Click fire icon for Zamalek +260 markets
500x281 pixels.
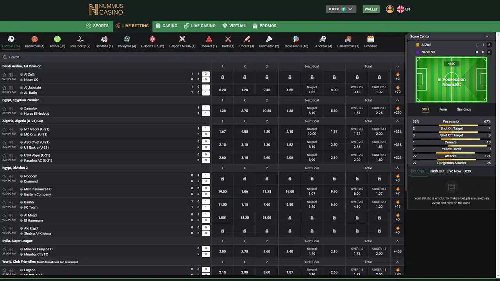point(398,108)
